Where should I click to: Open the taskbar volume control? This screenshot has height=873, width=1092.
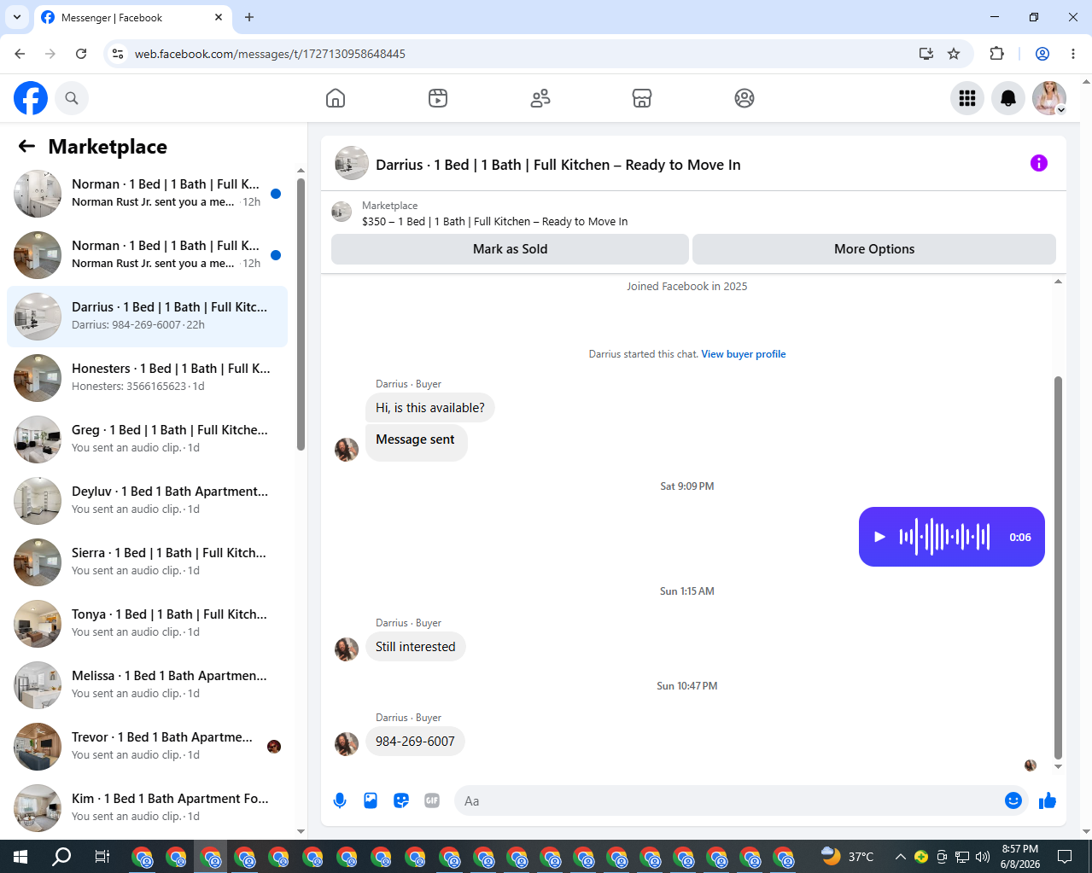click(x=983, y=857)
